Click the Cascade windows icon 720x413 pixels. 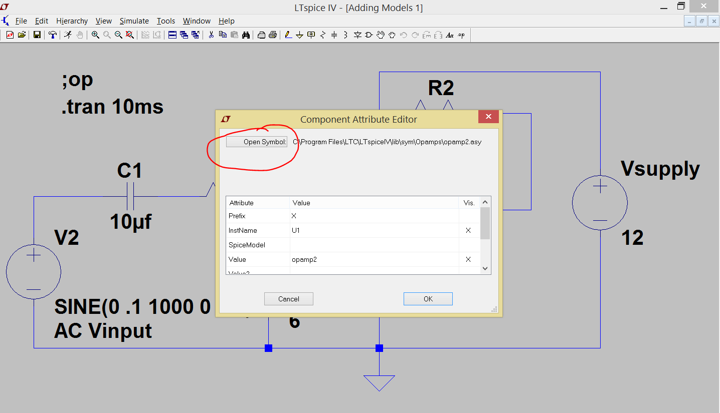pos(184,35)
